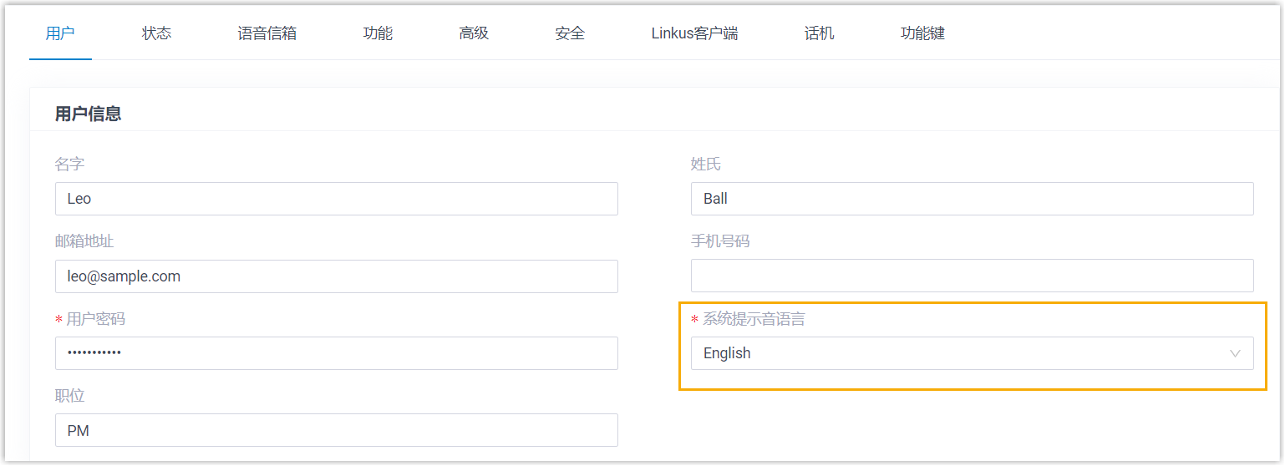Click the chevron arrow in the language dropdown
The width and height of the screenshot is (1285, 466).
1235,353
